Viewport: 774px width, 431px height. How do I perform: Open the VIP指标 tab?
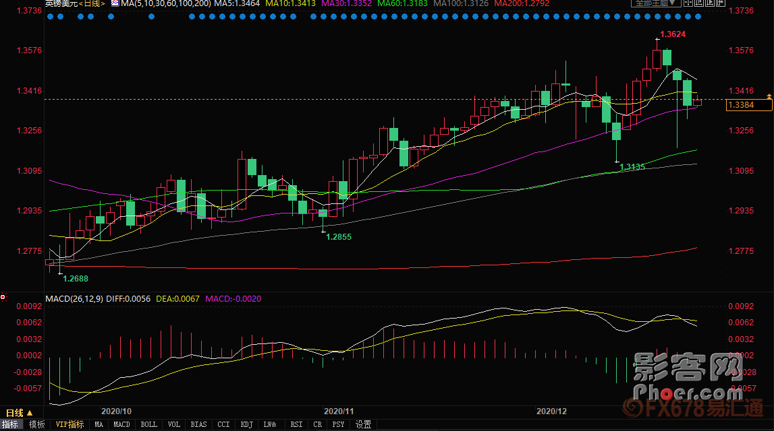click(70, 424)
